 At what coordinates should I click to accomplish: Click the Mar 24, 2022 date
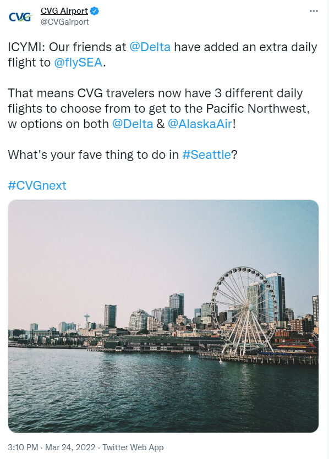(x=70, y=447)
